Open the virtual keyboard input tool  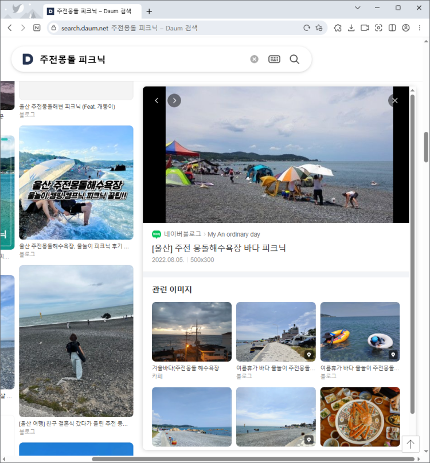(x=274, y=60)
